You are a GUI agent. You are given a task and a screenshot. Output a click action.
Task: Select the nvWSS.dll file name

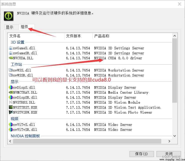pos(22,70)
